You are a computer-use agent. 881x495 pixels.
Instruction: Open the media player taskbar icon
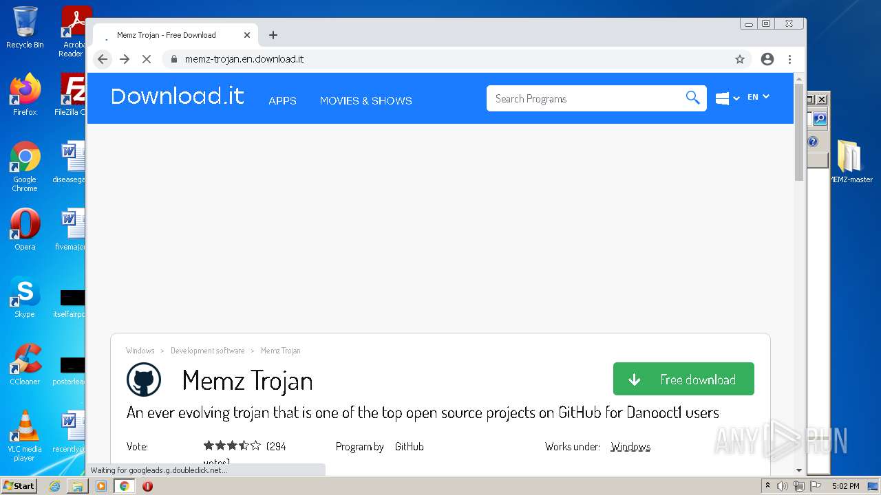point(101,486)
